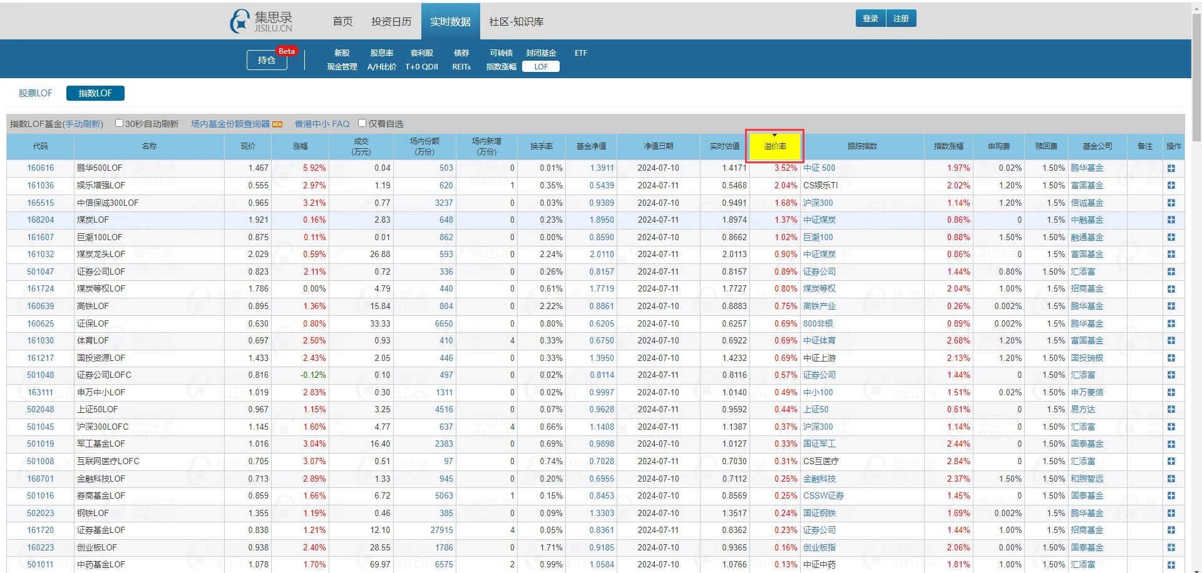Click the 手动刷新 link
The height and width of the screenshot is (573, 1202).
[x=83, y=124]
